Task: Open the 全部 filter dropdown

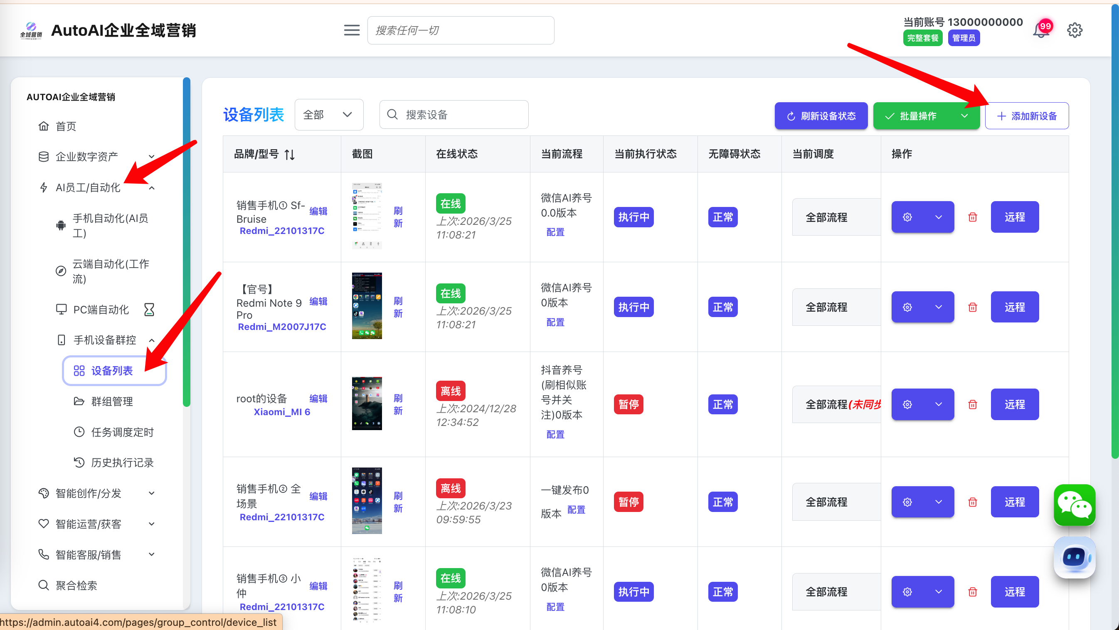Action: [x=328, y=115]
